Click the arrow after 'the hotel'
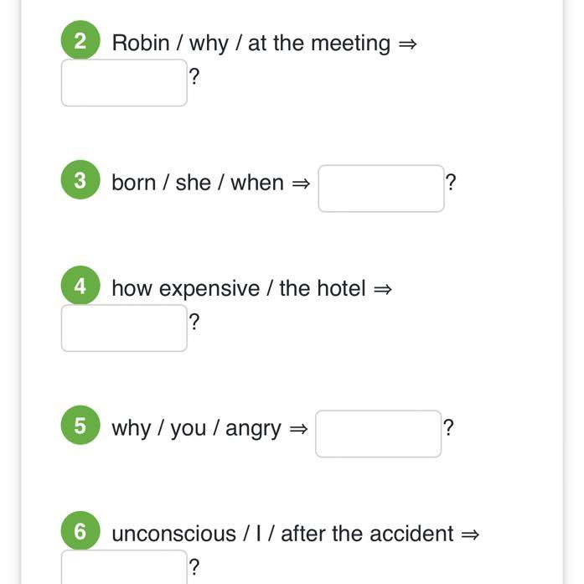Screen dimensions: 584x584 tap(383, 289)
